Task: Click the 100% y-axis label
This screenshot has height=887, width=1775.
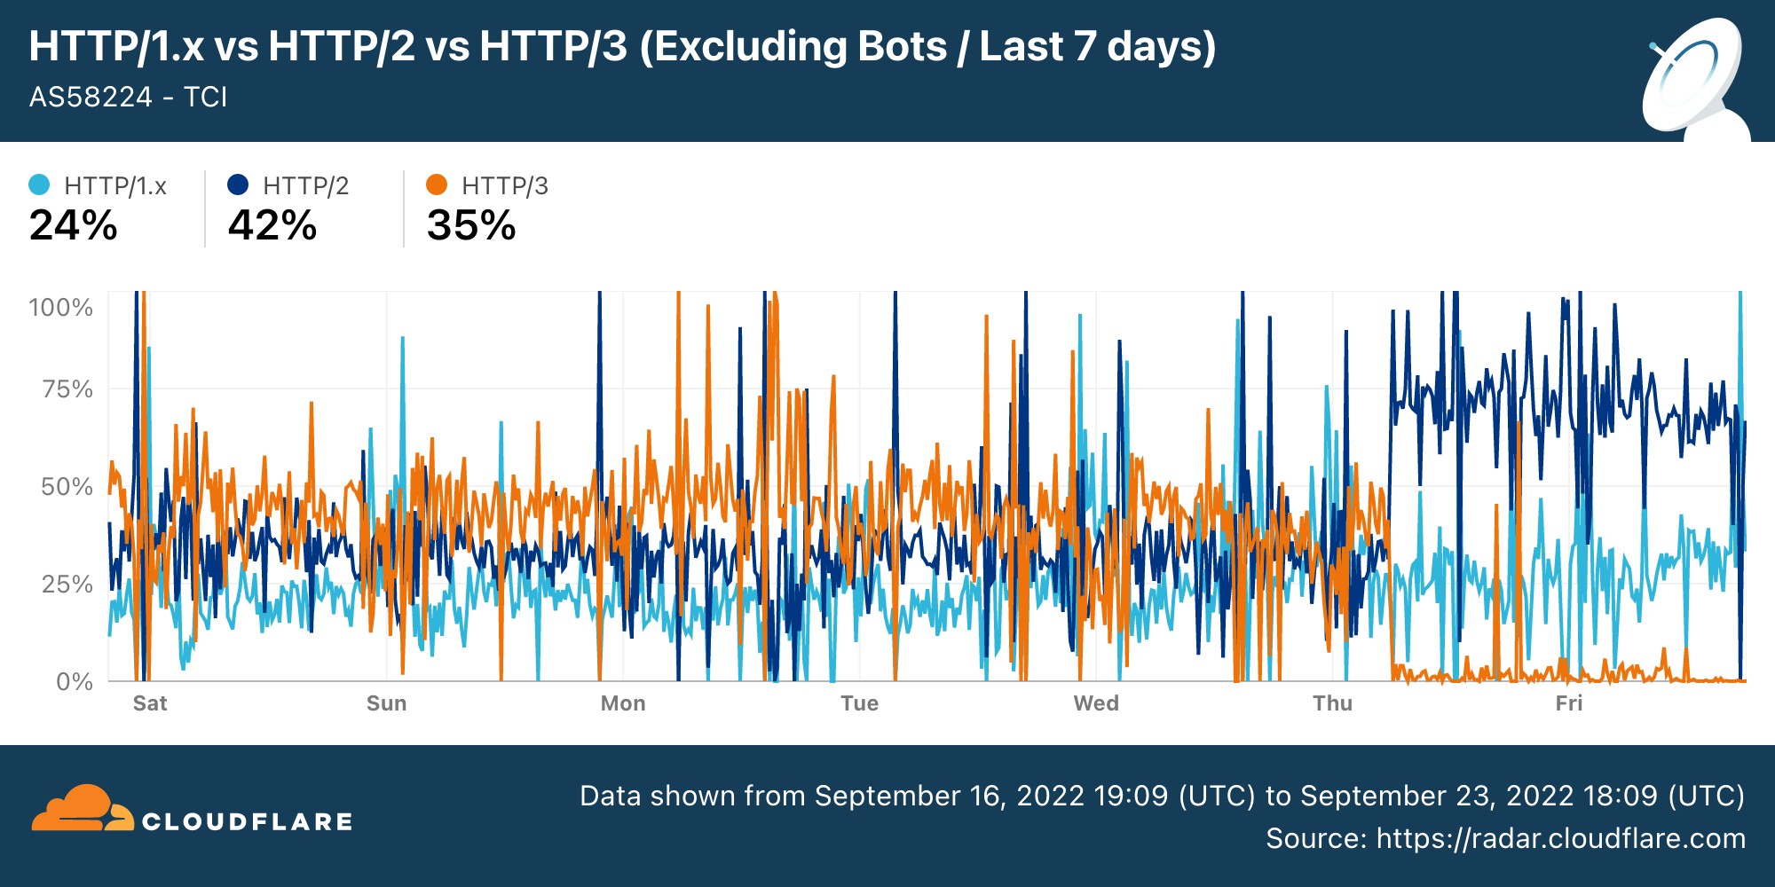Action: tap(61, 308)
